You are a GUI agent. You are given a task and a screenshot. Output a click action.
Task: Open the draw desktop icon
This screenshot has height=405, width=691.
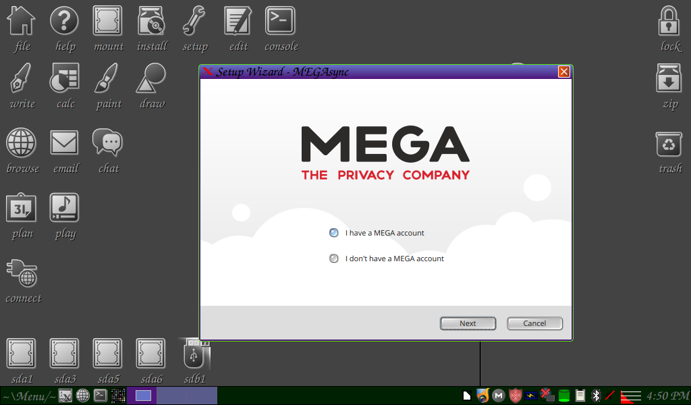151,86
